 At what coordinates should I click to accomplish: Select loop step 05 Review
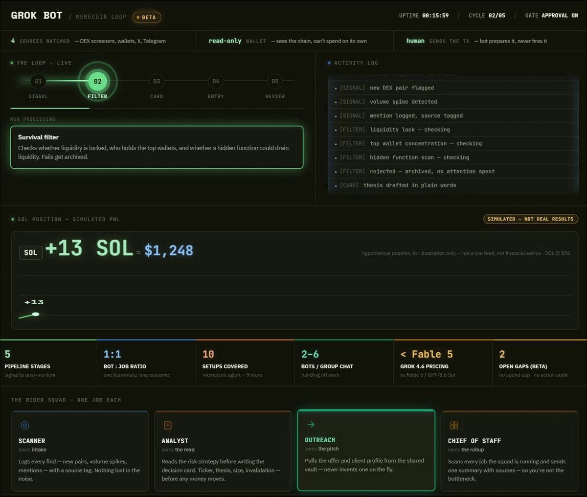tap(275, 81)
